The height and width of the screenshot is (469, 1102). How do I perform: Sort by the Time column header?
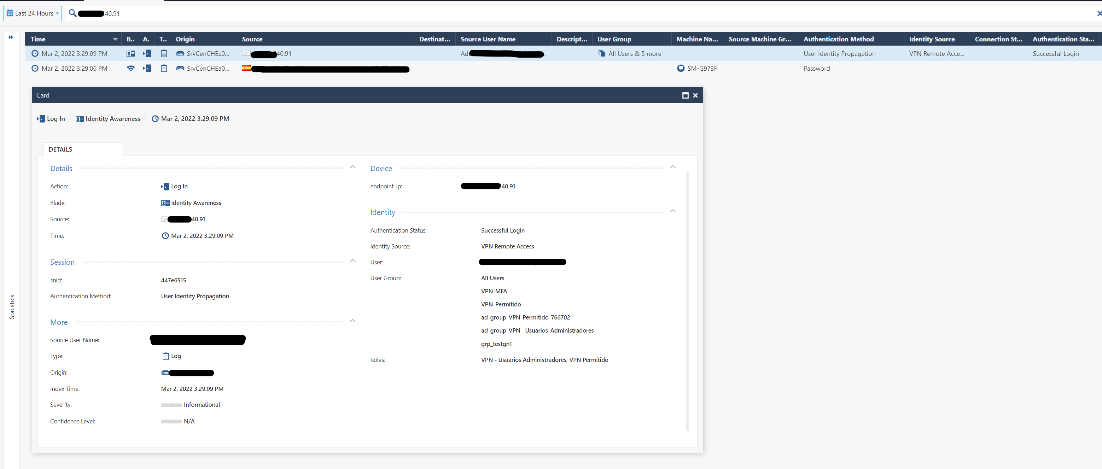[x=73, y=39]
